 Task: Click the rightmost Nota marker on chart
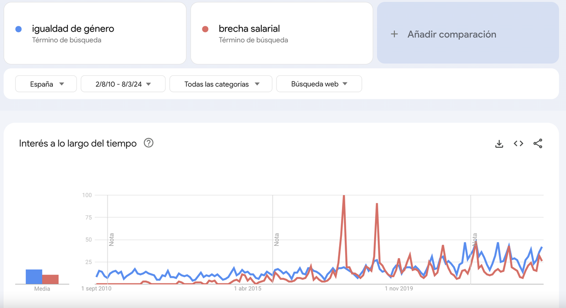pos(475,239)
